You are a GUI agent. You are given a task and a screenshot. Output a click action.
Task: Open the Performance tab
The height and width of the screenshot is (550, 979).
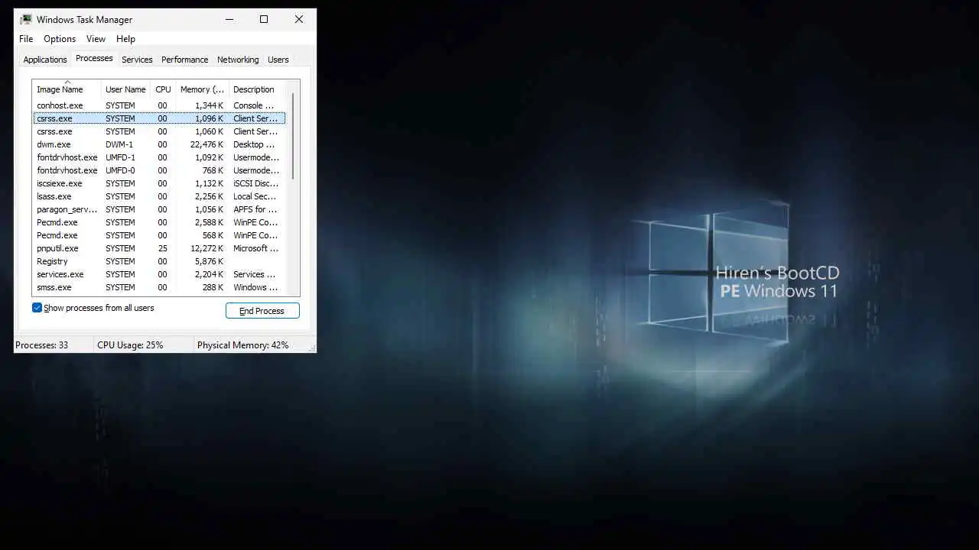184,60
